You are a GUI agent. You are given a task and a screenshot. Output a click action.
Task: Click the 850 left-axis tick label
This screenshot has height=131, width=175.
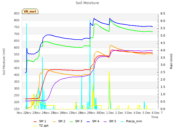click(17, 14)
